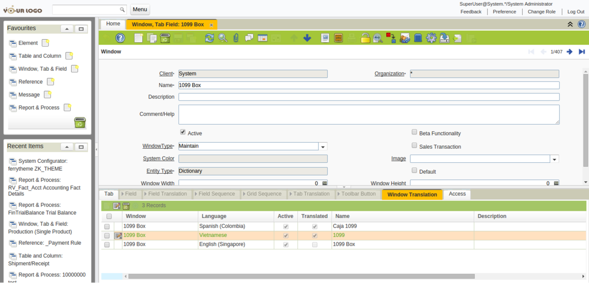Click the Menu button
Image resolution: width=589 pixels, height=283 pixels.
(x=140, y=9)
